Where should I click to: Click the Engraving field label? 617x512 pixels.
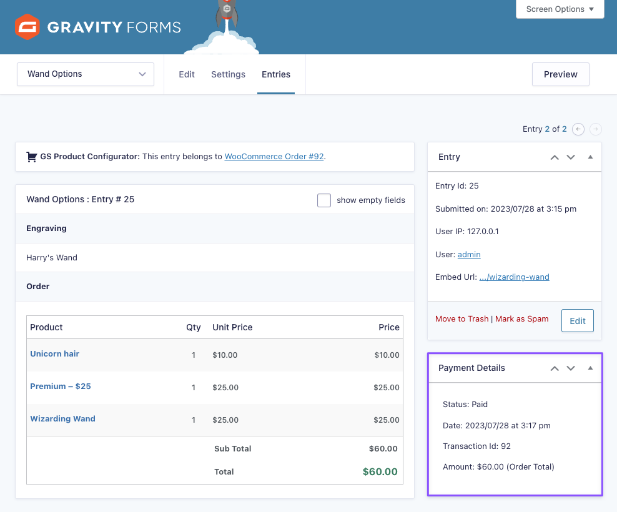point(46,229)
